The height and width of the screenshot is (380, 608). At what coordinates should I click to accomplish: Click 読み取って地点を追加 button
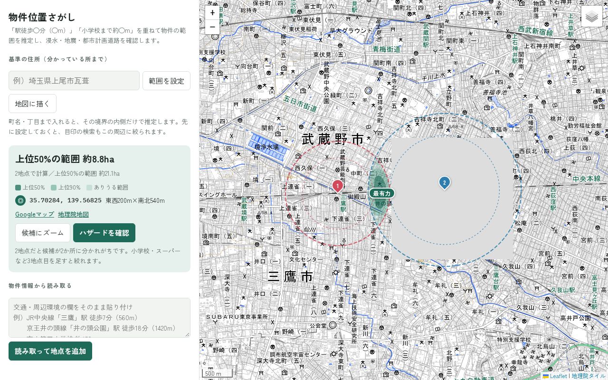[x=50, y=351]
